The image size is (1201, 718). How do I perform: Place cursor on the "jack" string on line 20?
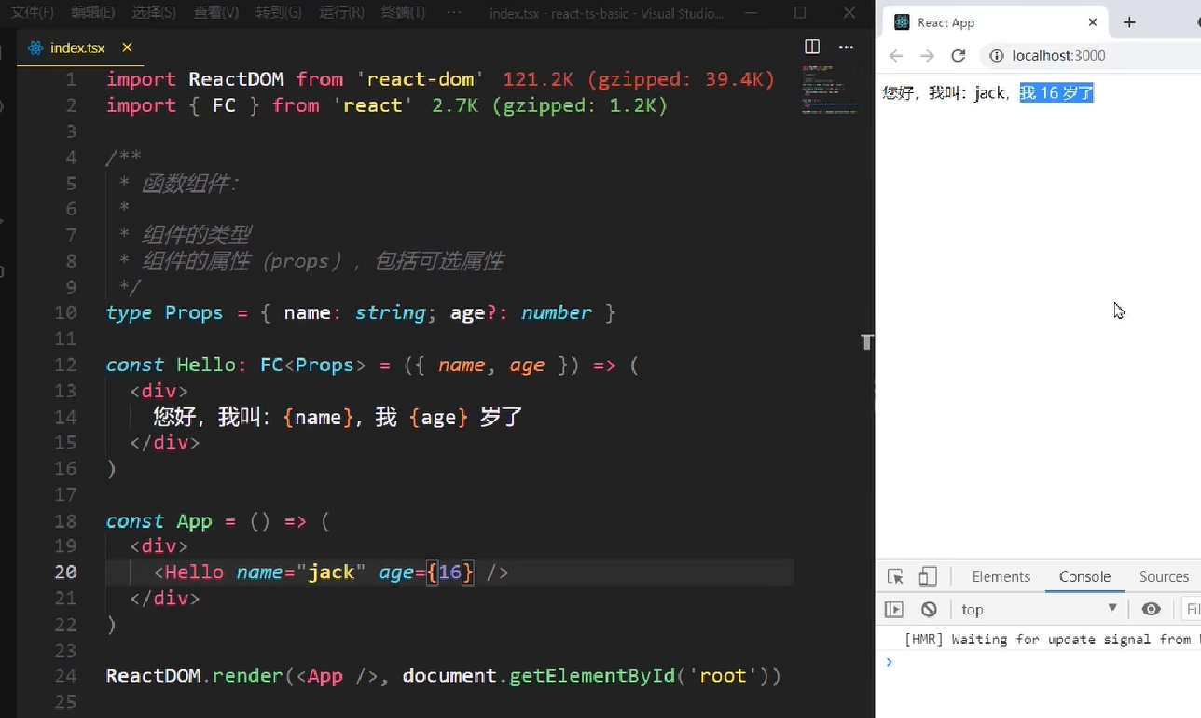coord(331,572)
